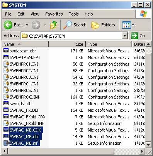The height and width of the screenshot is (156, 153).
Task: Open the Edit menu
Action: [21, 14]
